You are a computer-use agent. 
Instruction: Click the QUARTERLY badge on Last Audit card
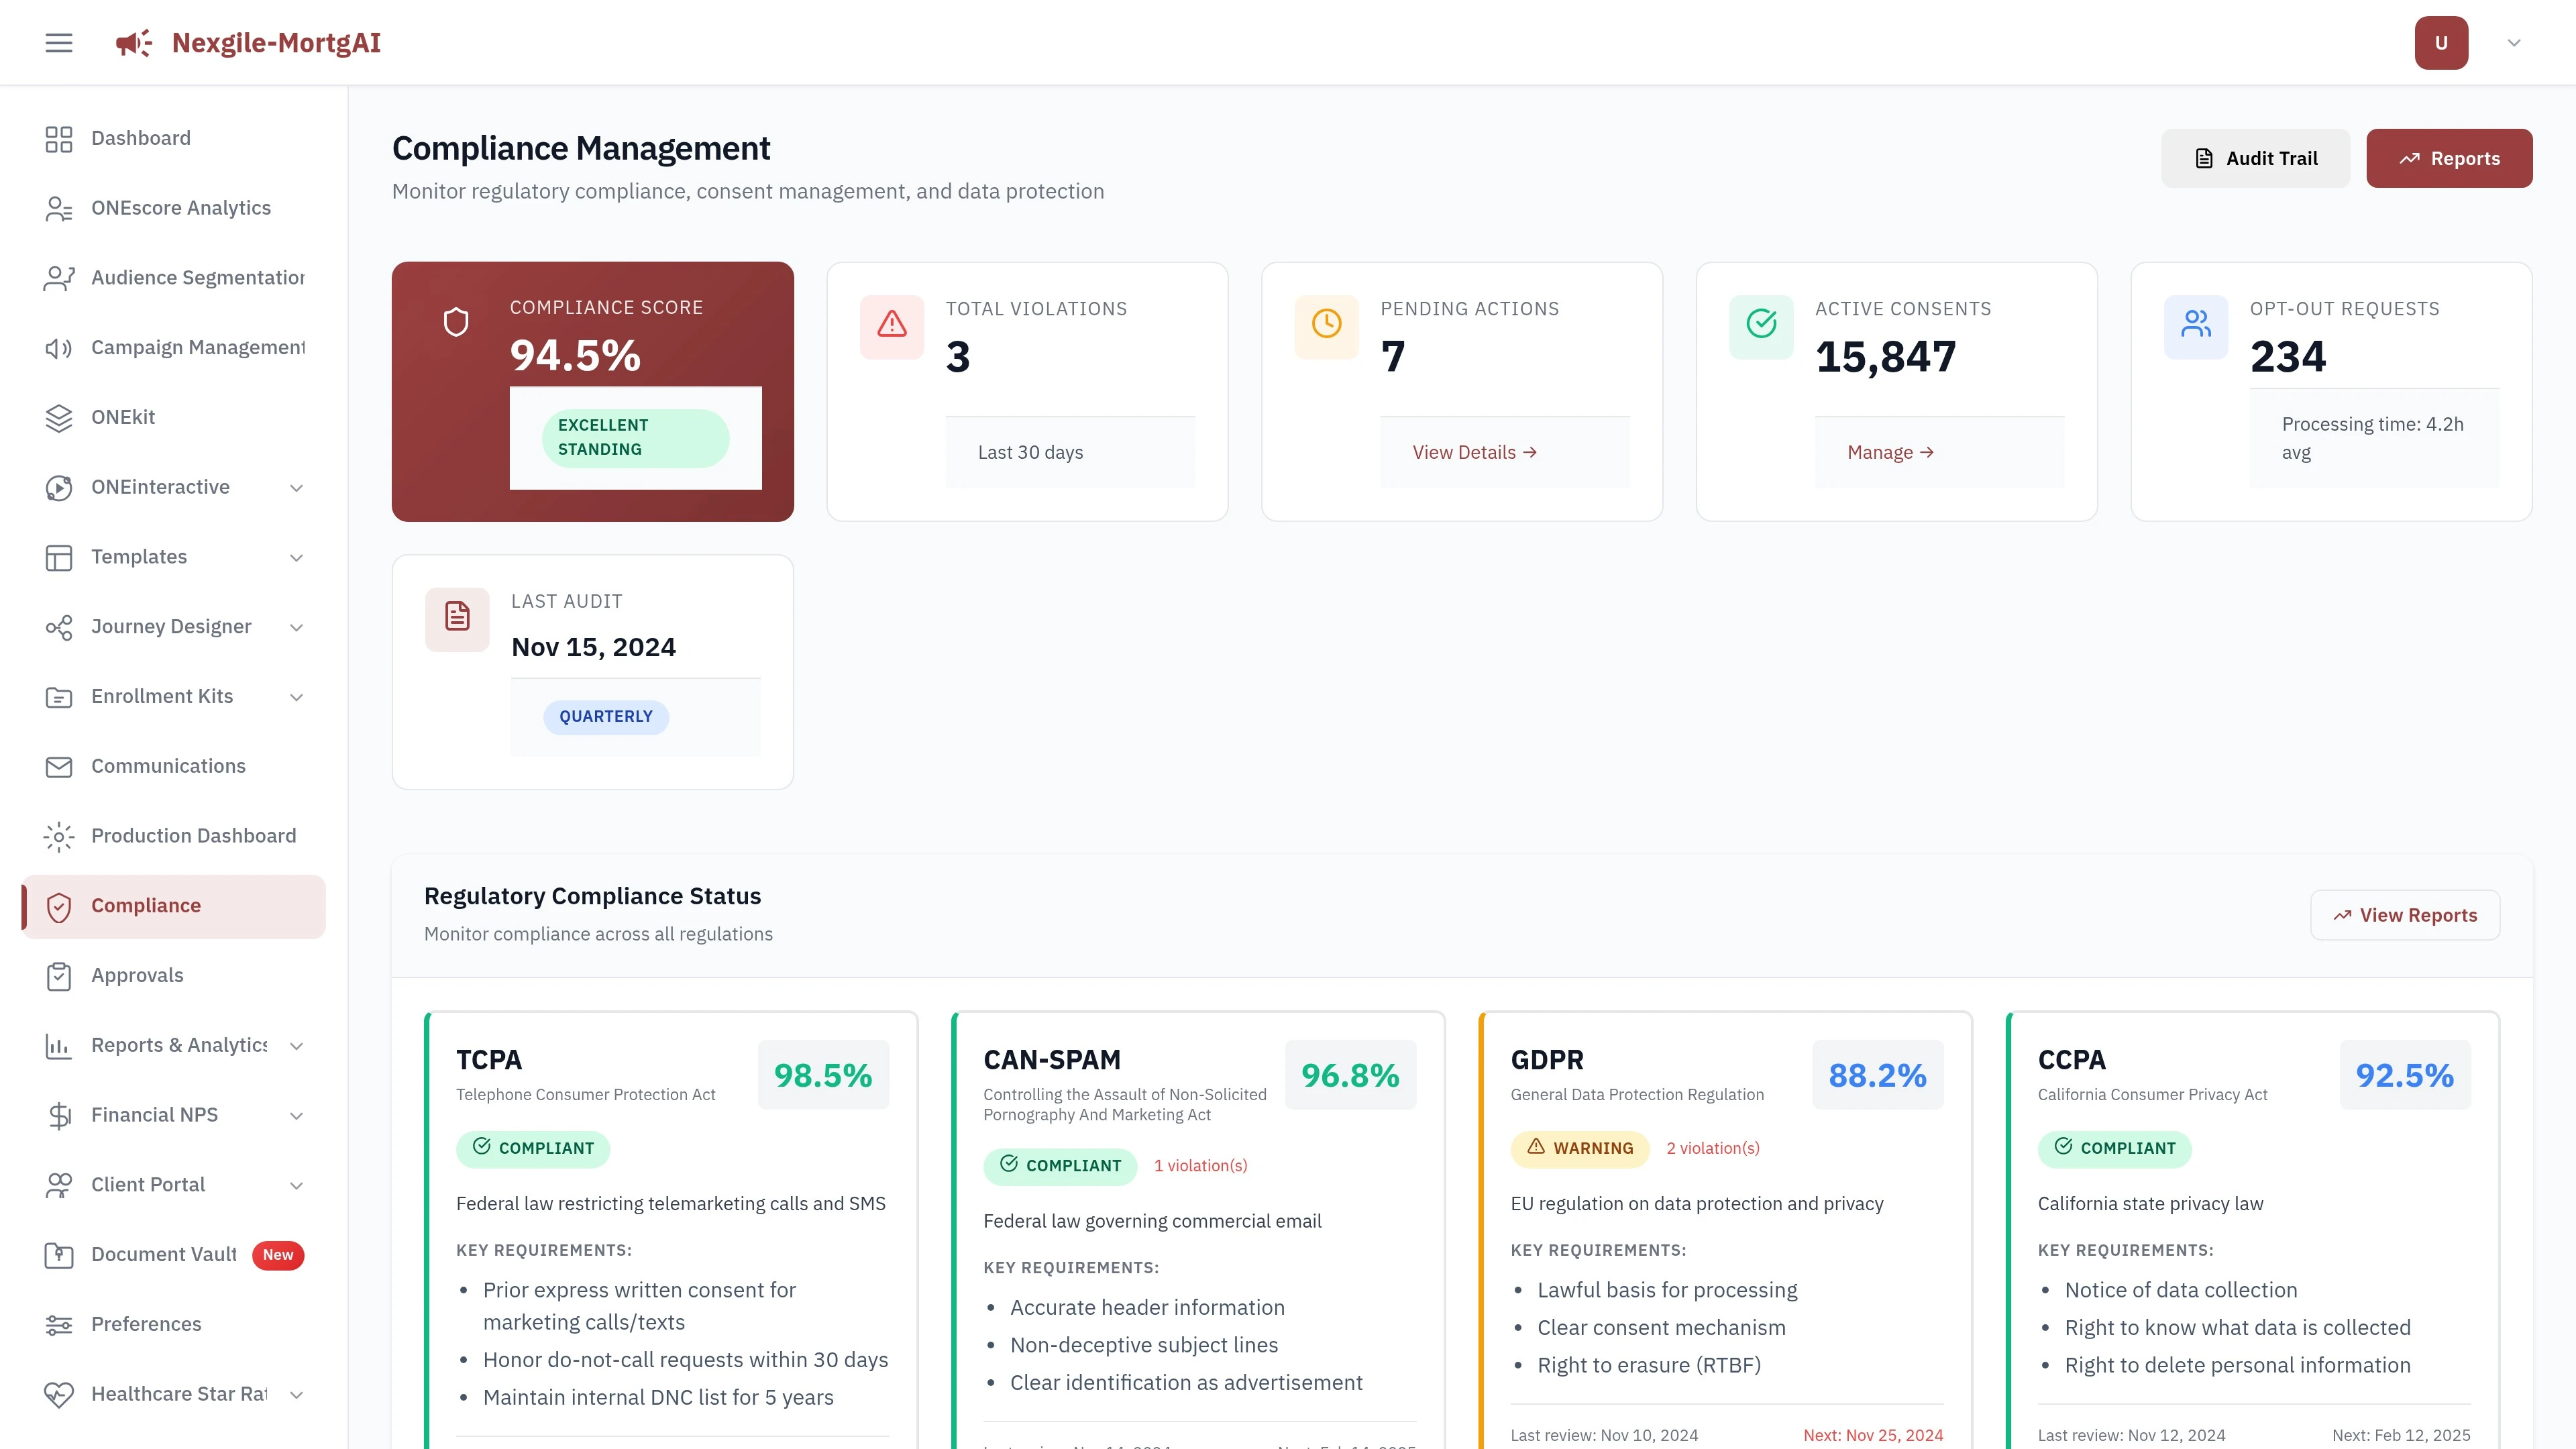point(606,716)
